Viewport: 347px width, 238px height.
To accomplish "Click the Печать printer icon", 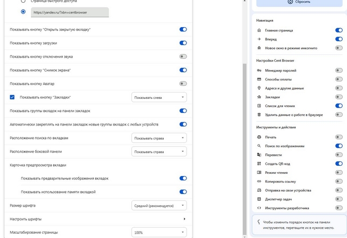I will tap(260, 137).
